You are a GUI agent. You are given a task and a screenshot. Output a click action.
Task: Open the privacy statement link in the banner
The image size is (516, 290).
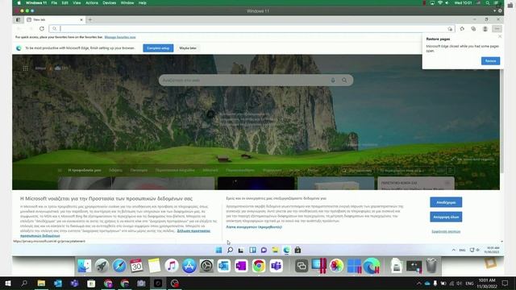(193, 231)
